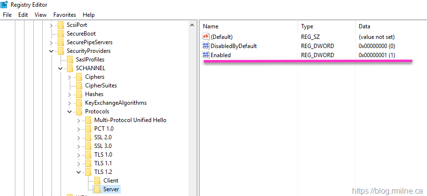
Task: Click the Data column header
Action: (x=364, y=26)
